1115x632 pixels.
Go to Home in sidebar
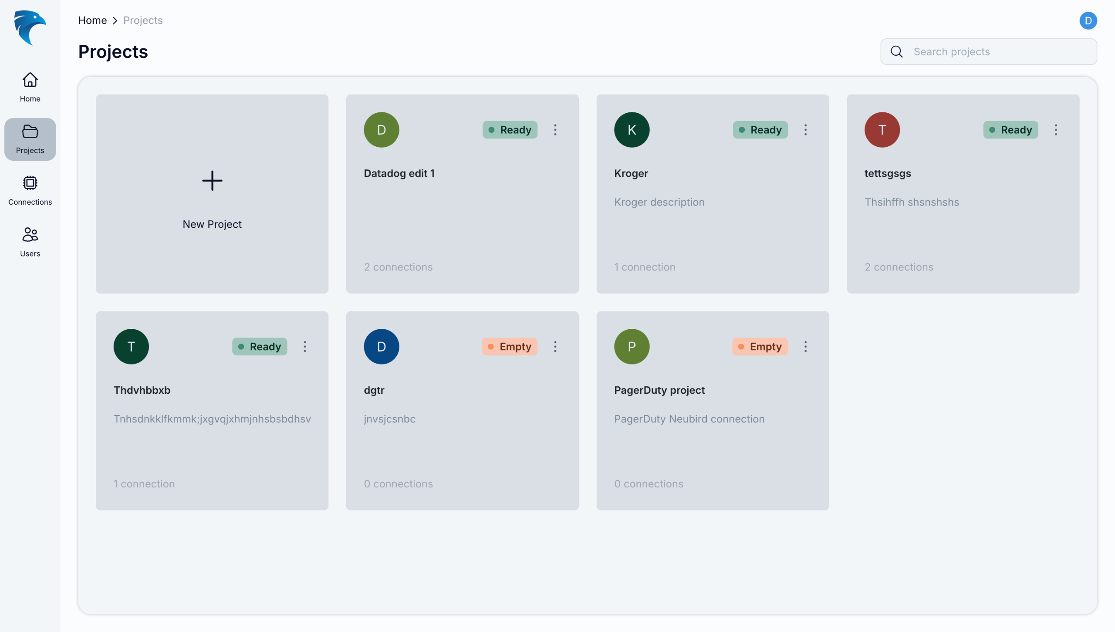click(30, 87)
